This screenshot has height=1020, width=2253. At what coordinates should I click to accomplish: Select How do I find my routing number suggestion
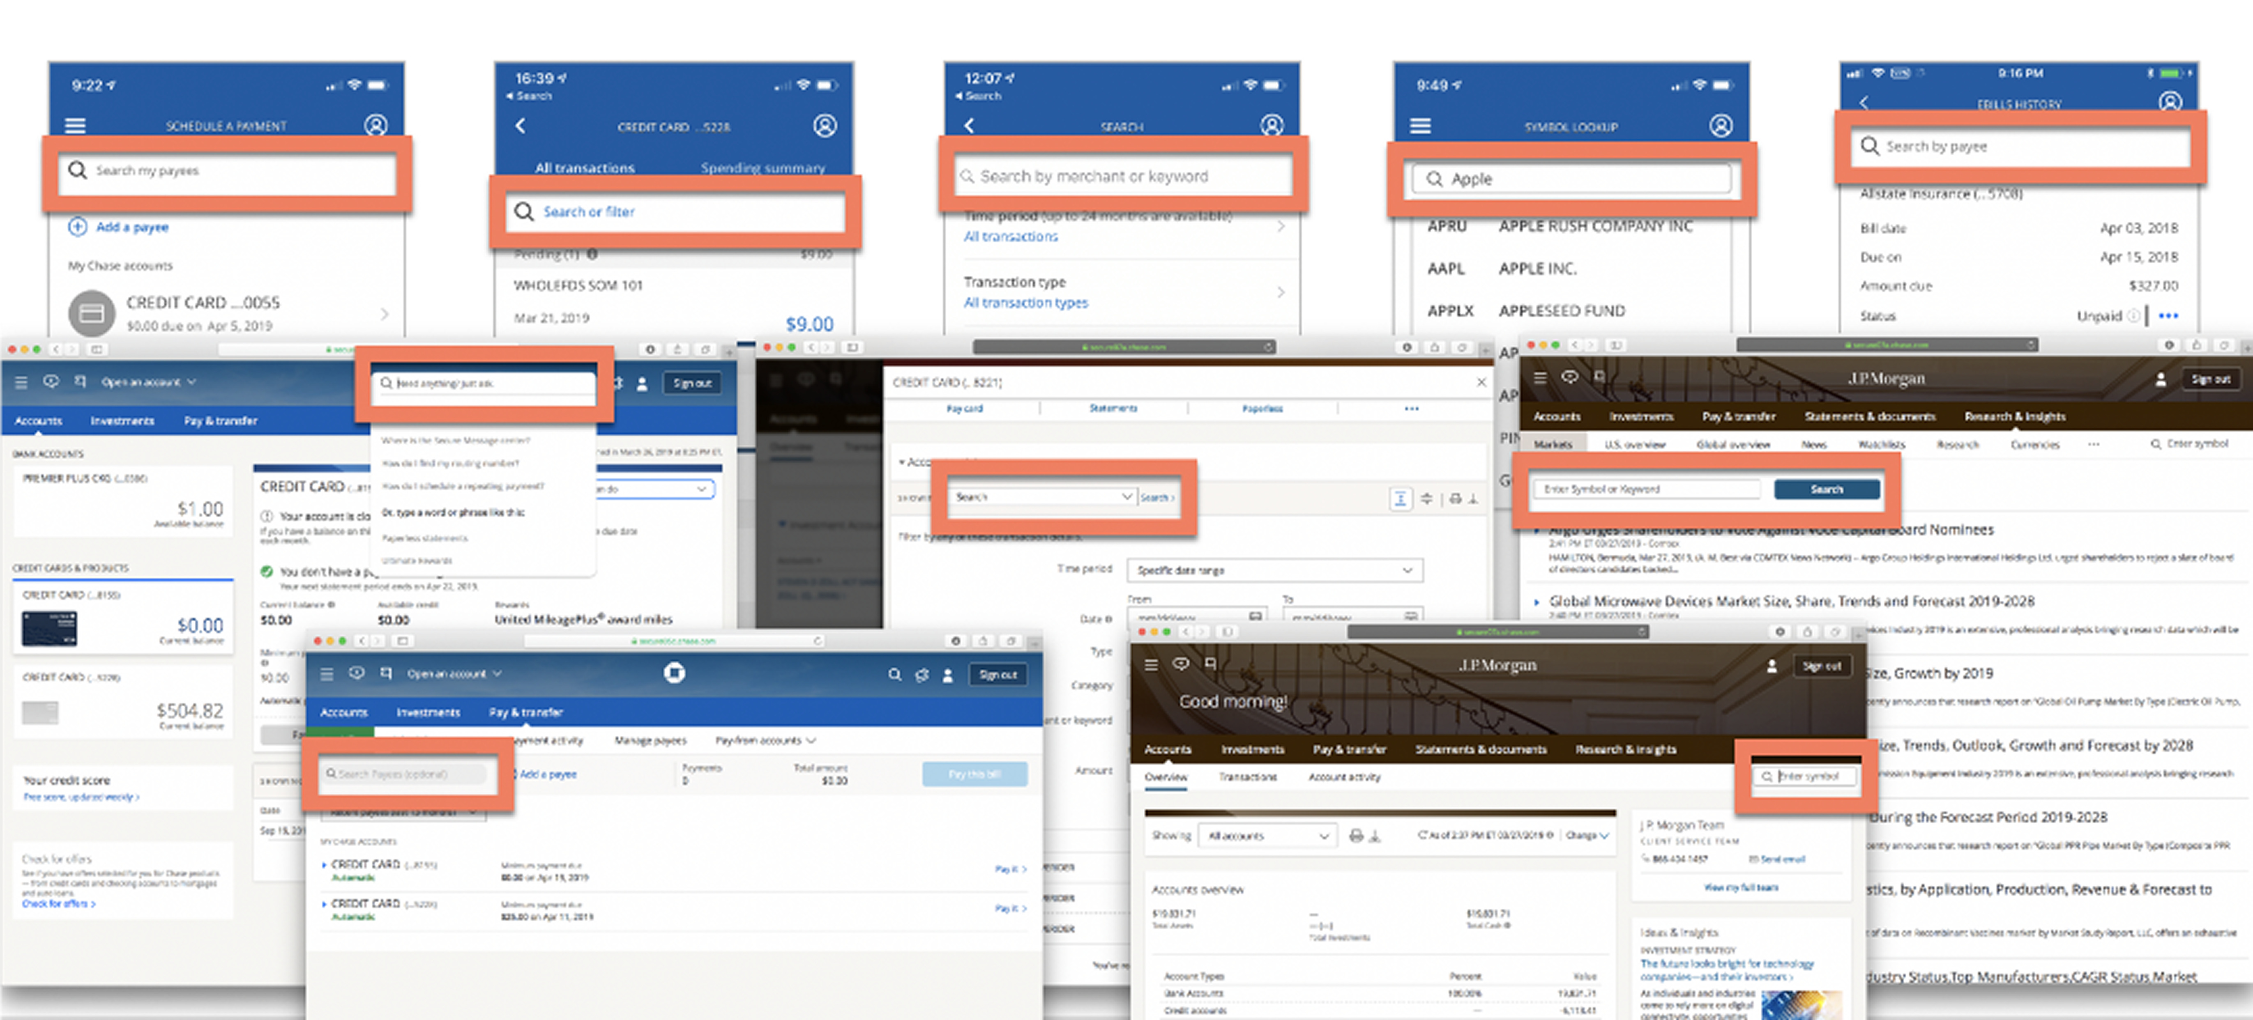(x=449, y=463)
